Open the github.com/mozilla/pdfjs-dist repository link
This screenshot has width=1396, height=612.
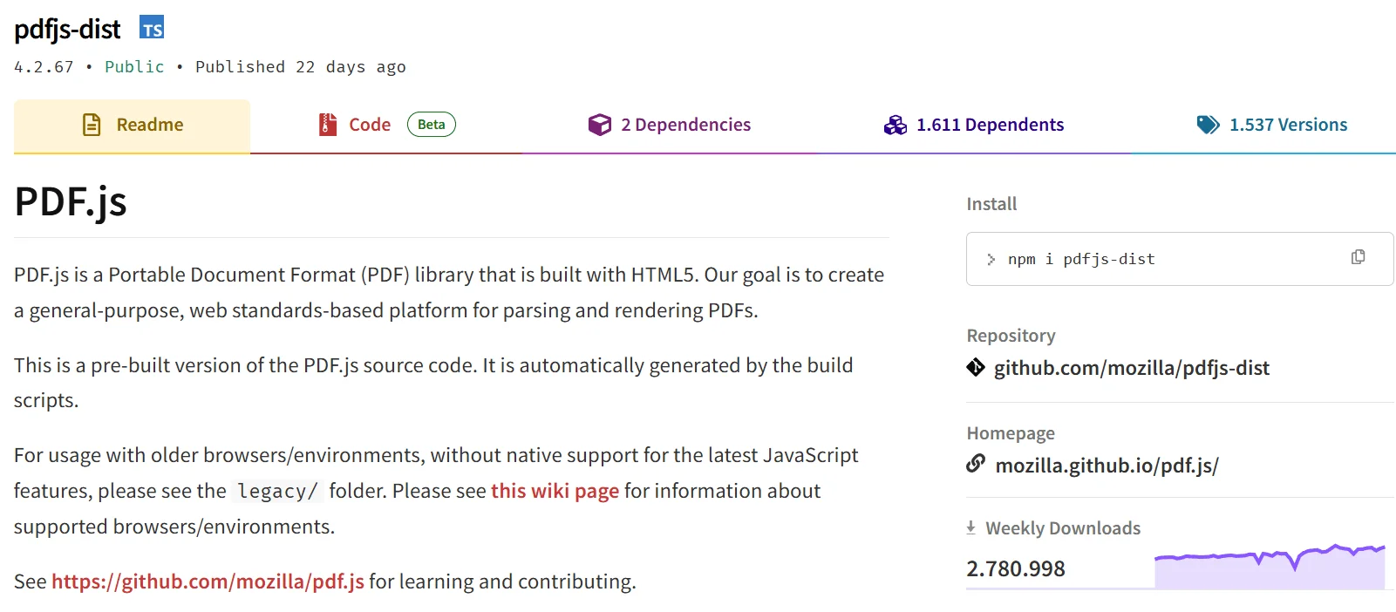click(x=1132, y=368)
